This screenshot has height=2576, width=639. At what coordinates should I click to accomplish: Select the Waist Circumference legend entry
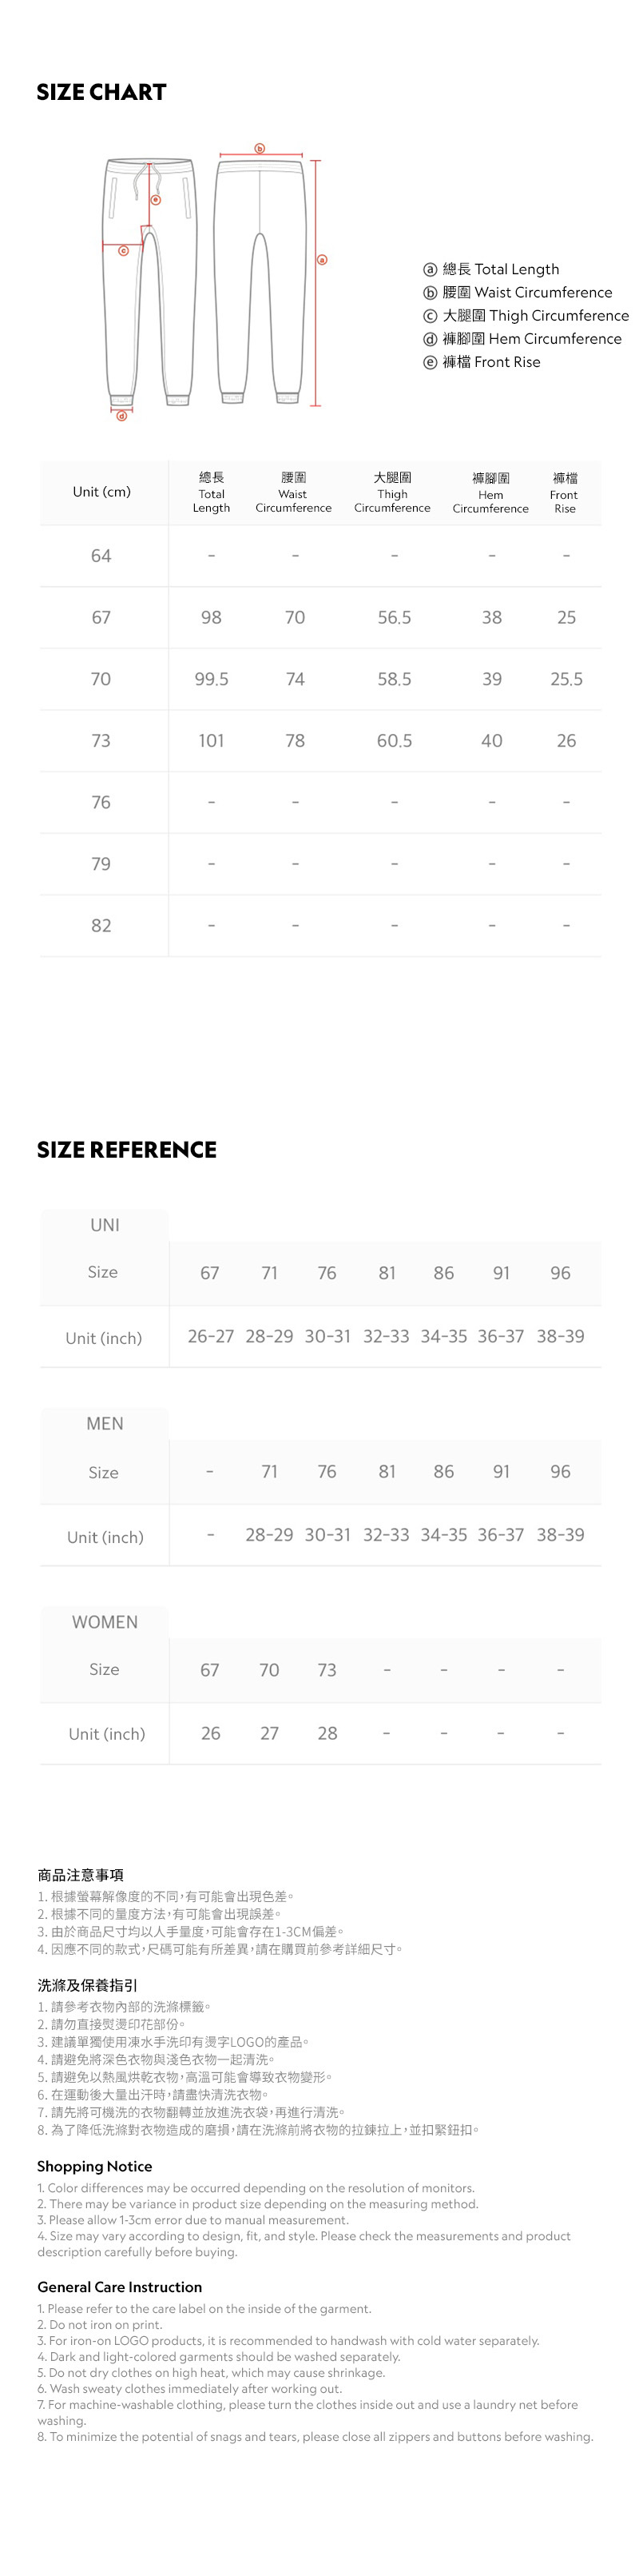pos(518,292)
